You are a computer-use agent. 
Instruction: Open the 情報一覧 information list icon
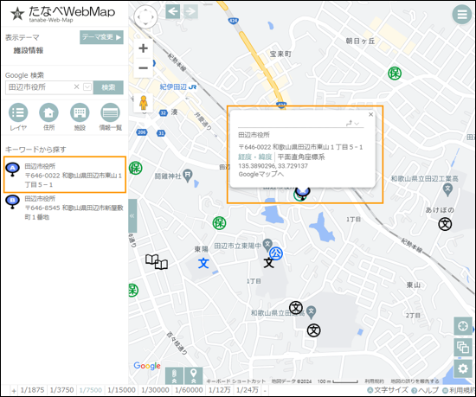pos(110,117)
